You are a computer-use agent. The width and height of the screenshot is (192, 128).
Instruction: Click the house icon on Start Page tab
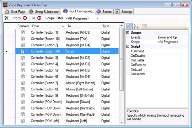pos(7,12)
